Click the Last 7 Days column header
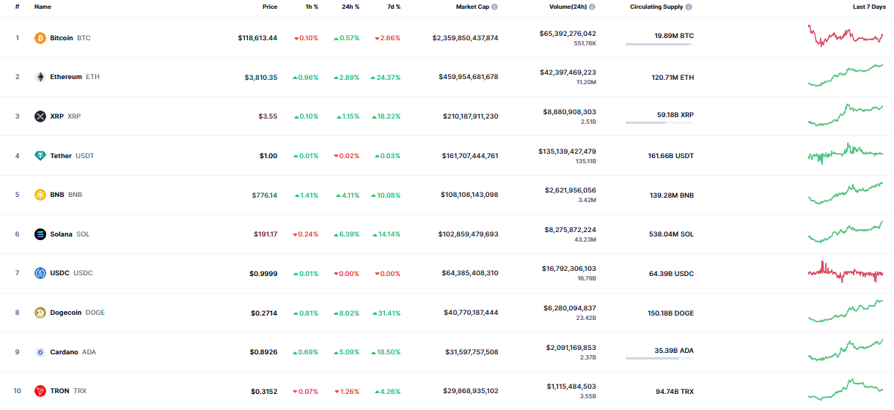This screenshot has height=410, width=894. [x=868, y=7]
